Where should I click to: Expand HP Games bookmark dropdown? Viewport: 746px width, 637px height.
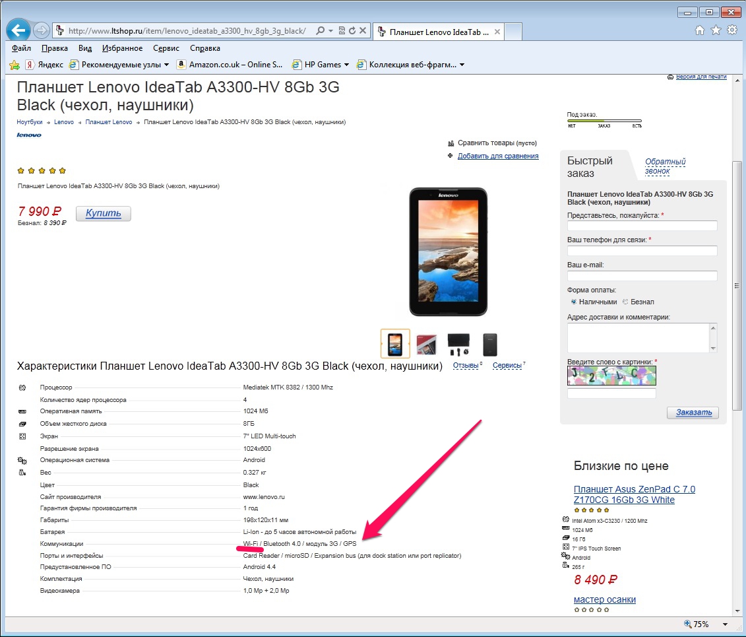click(346, 65)
